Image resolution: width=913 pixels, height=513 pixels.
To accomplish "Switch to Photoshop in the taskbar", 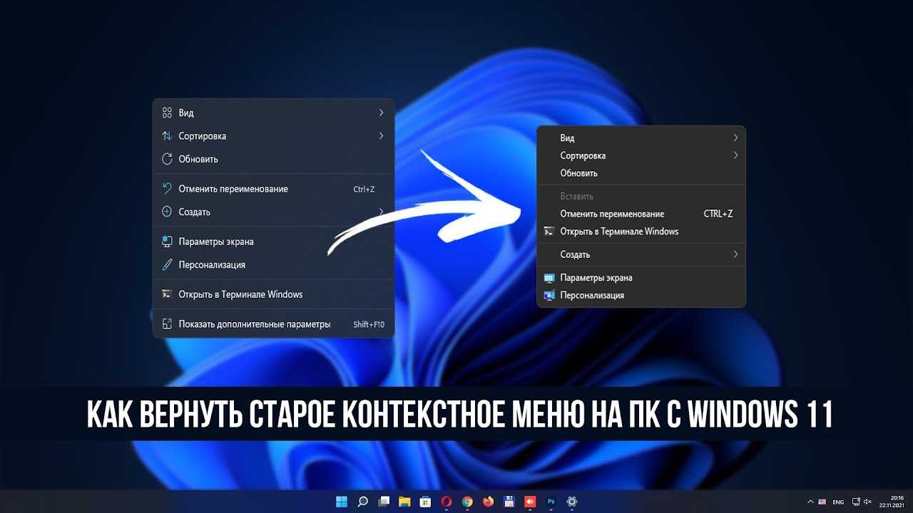I will pyautogui.click(x=551, y=502).
